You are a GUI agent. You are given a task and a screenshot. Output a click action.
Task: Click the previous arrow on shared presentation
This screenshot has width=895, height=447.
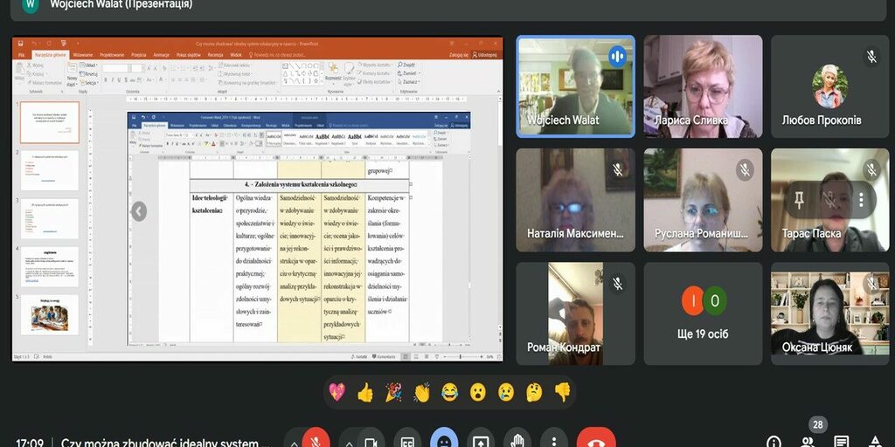click(x=138, y=211)
